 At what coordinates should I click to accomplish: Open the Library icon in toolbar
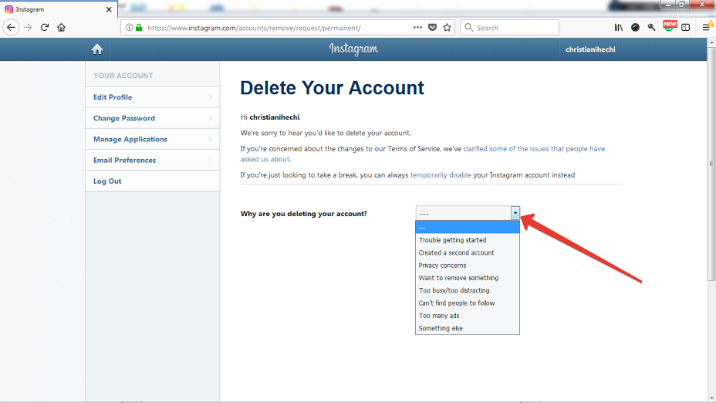point(618,28)
